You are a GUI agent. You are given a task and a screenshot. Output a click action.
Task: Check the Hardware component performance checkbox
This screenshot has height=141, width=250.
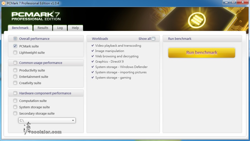coord(15,93)
